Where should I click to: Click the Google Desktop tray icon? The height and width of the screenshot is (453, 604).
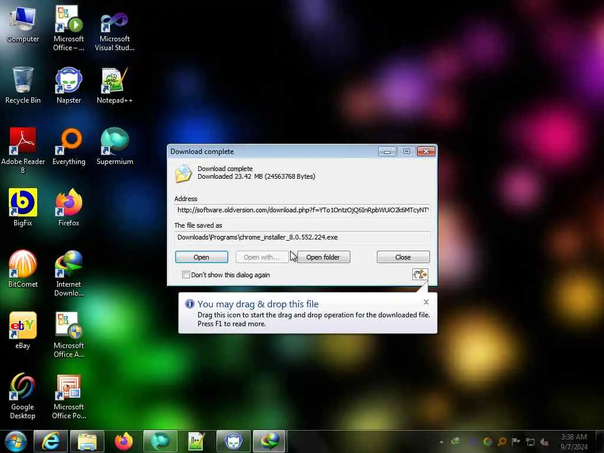488,441
